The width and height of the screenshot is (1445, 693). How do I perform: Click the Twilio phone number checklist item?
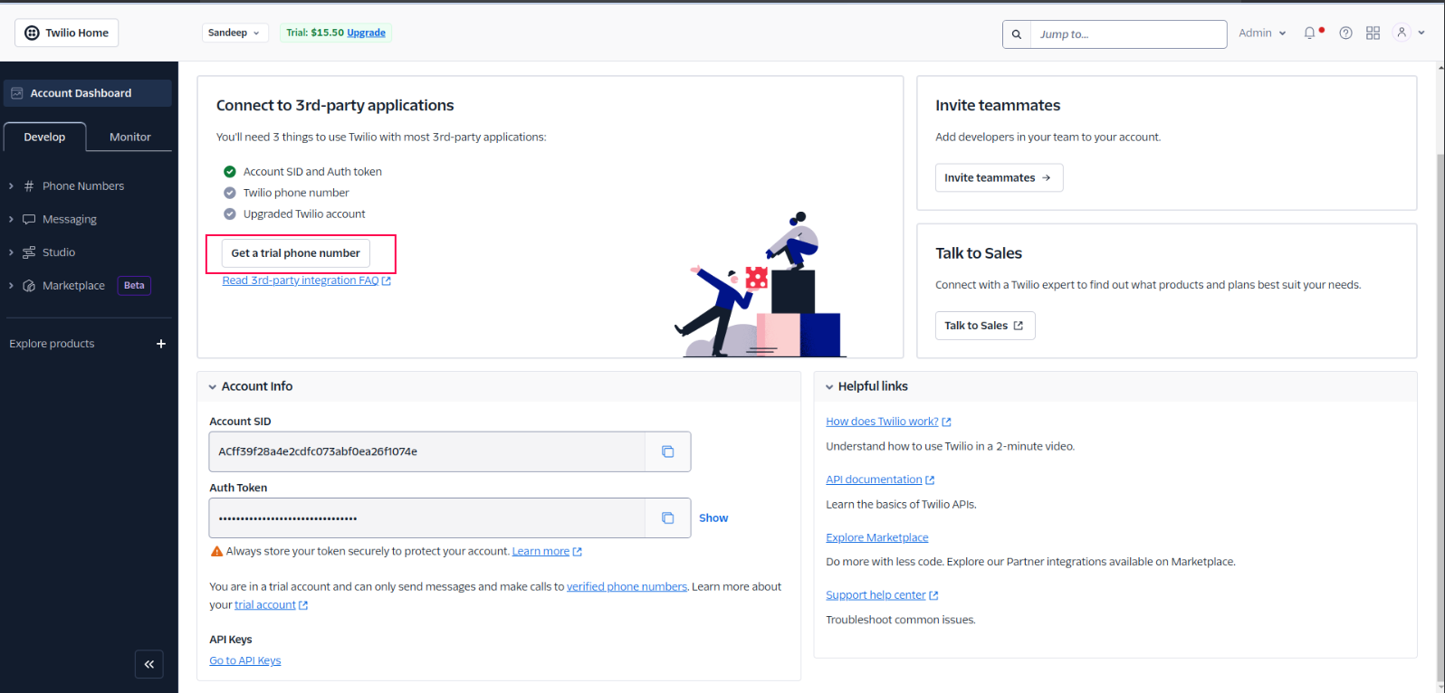pos(296,193)
